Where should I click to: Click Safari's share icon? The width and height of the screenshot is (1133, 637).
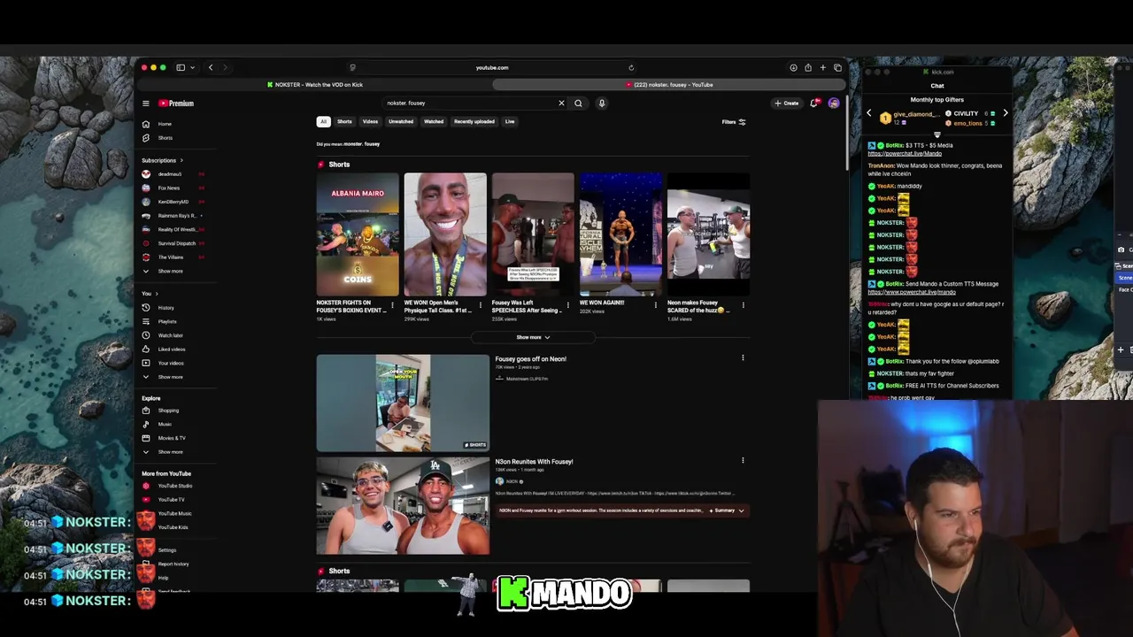coord(808,67)
